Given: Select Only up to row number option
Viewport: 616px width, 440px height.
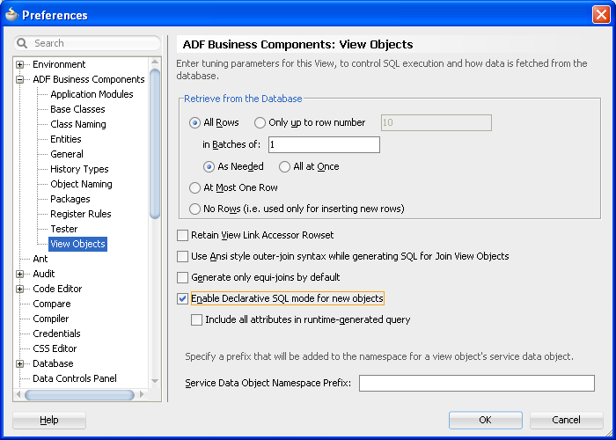Looking at the screenshot, I should 260,123.
